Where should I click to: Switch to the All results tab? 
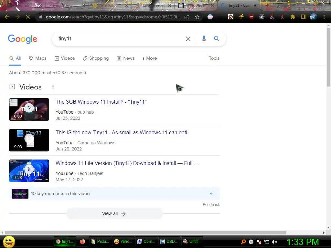[x=15, y=58]
